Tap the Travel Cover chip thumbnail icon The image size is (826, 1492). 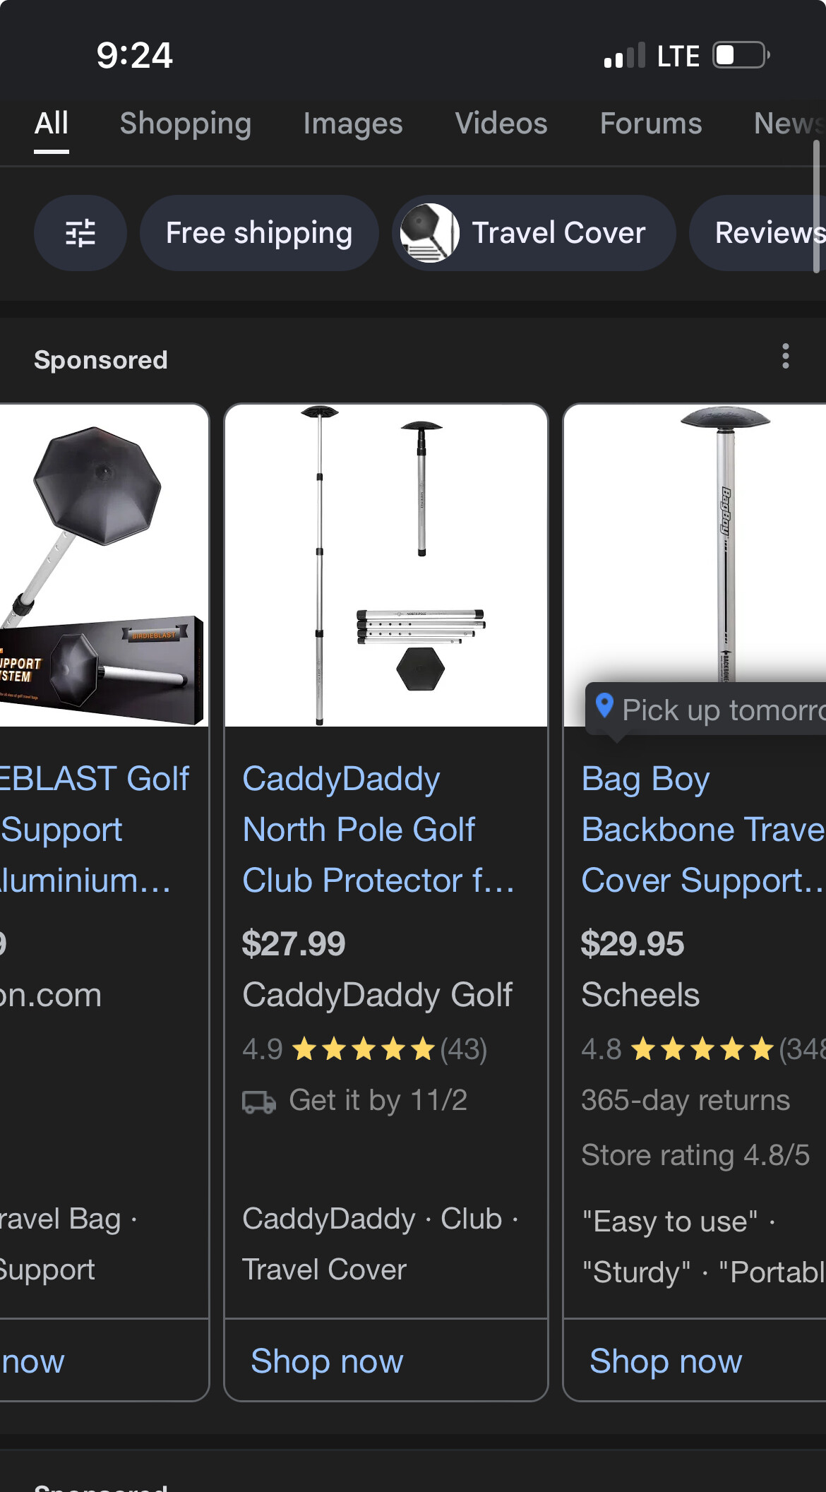429,233
